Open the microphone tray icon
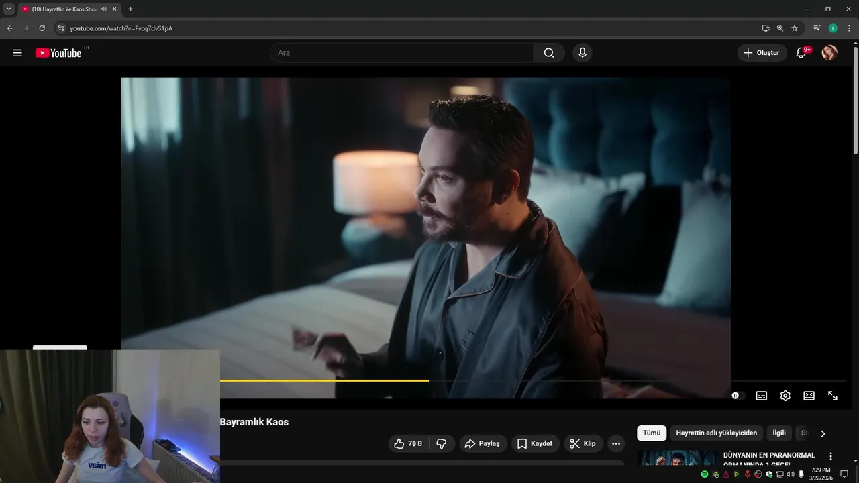The image size is (859, 483). (x=801, y=474)
